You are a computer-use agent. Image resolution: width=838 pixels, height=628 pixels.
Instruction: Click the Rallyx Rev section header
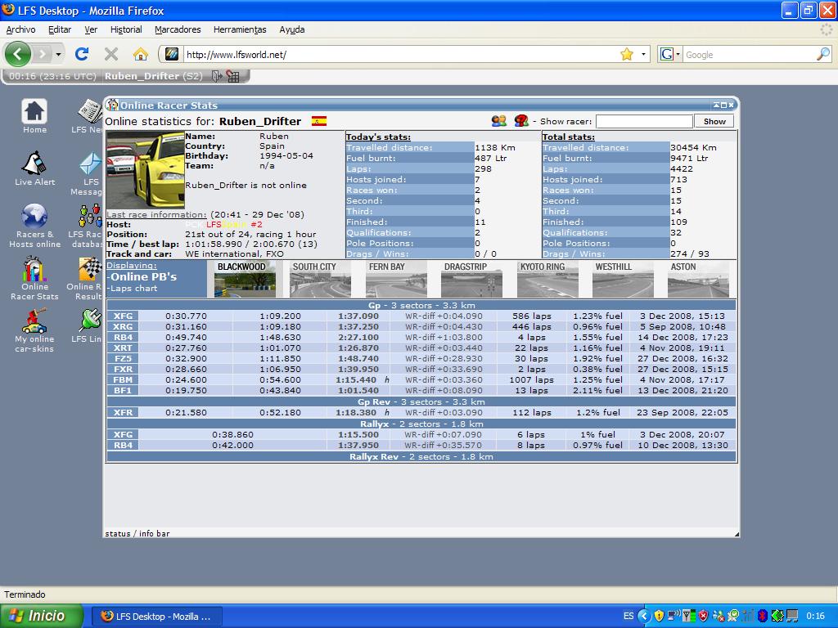[x=421, y=456]
